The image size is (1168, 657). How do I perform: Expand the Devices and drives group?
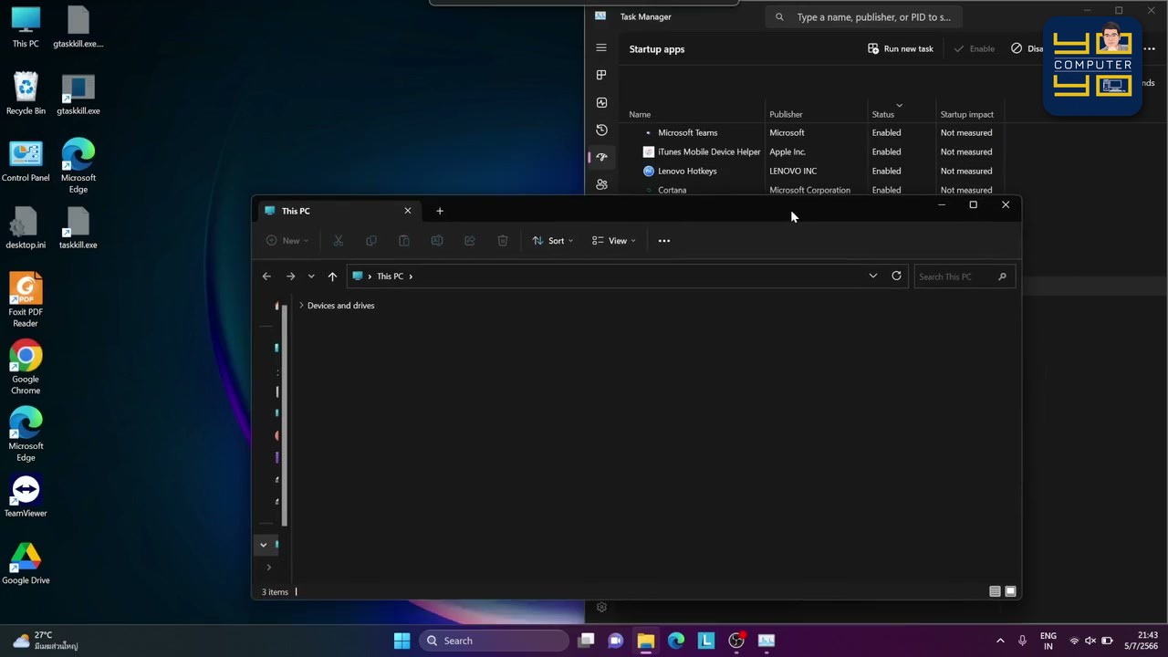301,306
